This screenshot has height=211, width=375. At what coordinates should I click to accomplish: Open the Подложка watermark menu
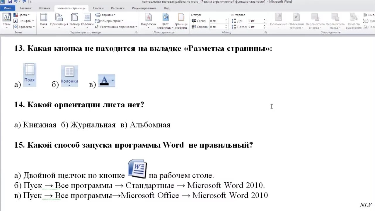coord(148,21)
